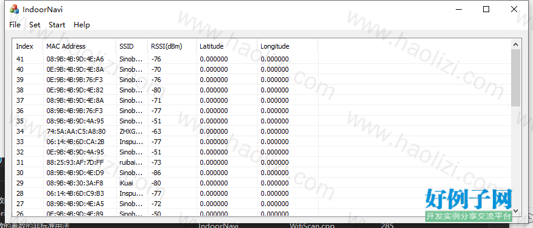Image resolution: width=533 pixels, height=228 pixels.
Task: Open the File menu
Action: click(15, 25)
